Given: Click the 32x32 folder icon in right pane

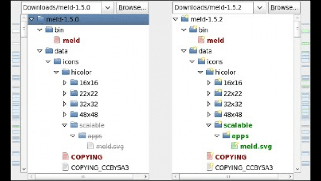Looking at the screenshot, I should pos(218,104).
